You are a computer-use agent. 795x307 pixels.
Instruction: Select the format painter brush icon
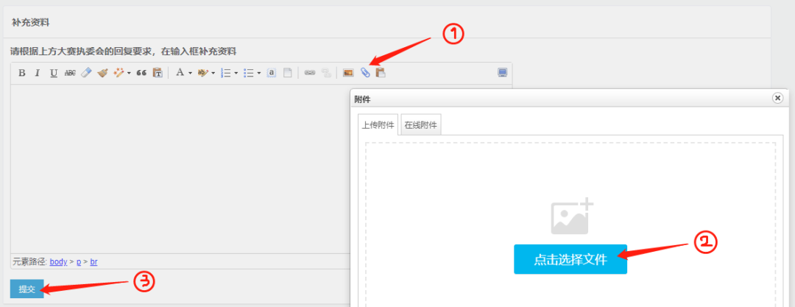tap(102, 73)
